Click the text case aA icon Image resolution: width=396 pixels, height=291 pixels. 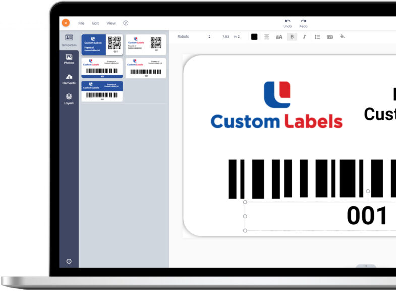pyautogui.click(x=279, y=37)
